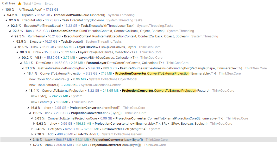Click the 31.3 % percentage value
The width and height of the screenshot is (277, 147).
click(30, 68)
